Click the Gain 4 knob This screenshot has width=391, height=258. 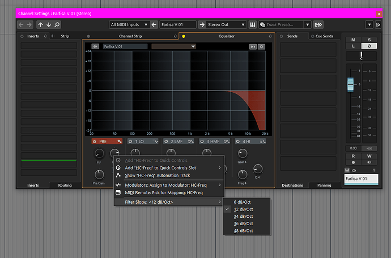[x=243, y=154]
